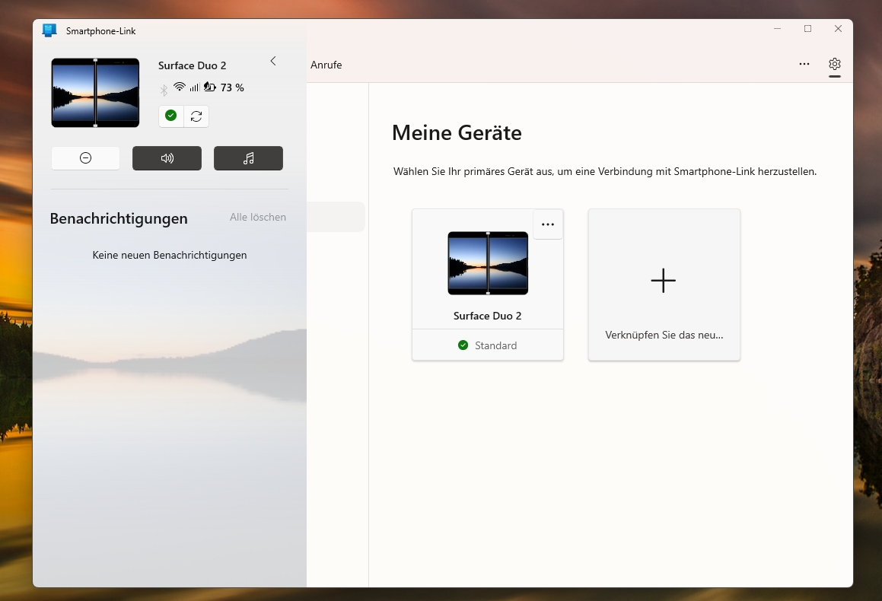This screenshot has width=882, height=601.
Task: Toggle the phone ringer volume button
Action: coord(167,158)
